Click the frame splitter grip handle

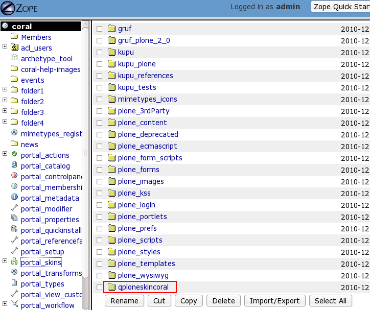coord(85,153)
